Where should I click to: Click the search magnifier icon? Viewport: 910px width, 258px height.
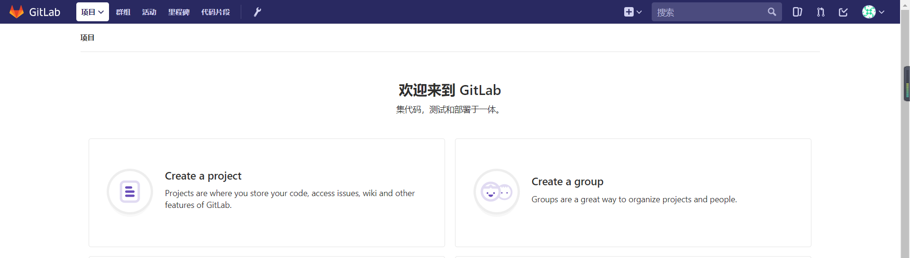coord(772,12)
